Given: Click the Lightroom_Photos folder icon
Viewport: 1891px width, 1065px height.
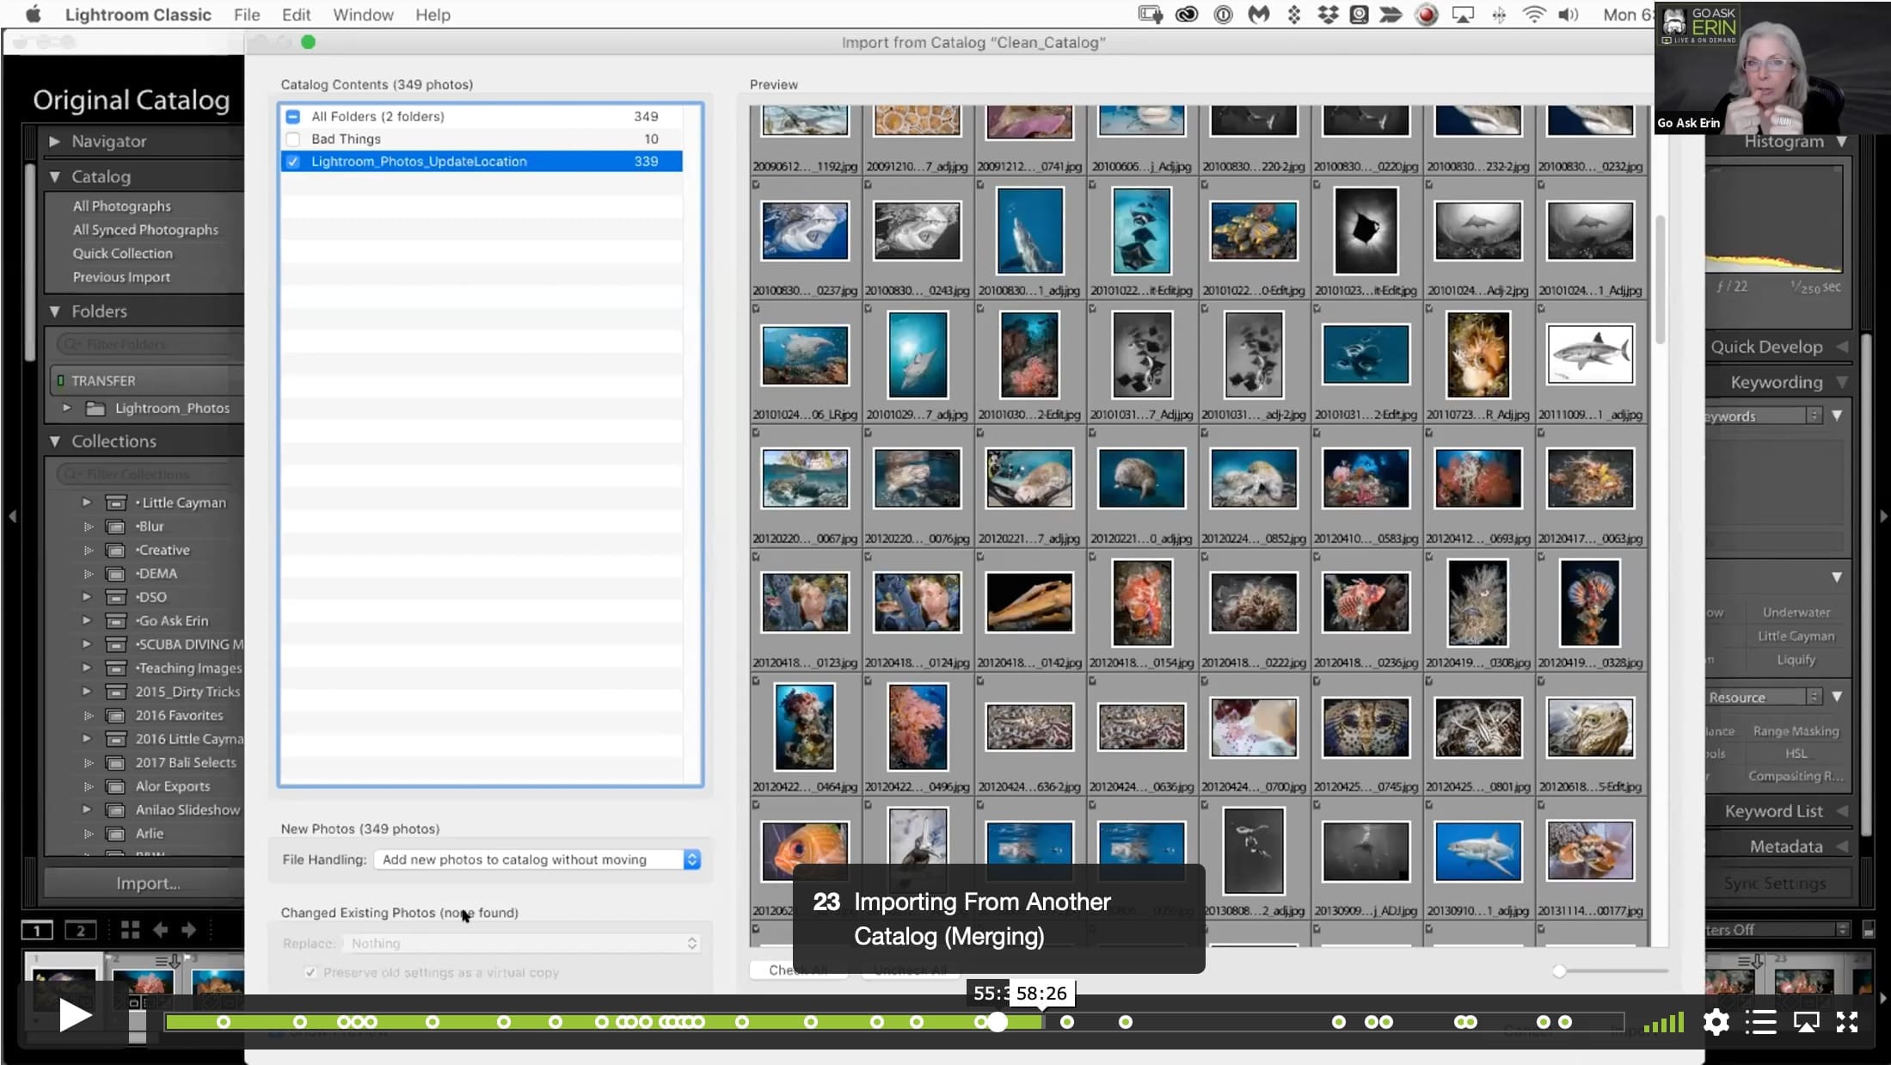Looking at the screenshot, I should (x=95, y=408).
